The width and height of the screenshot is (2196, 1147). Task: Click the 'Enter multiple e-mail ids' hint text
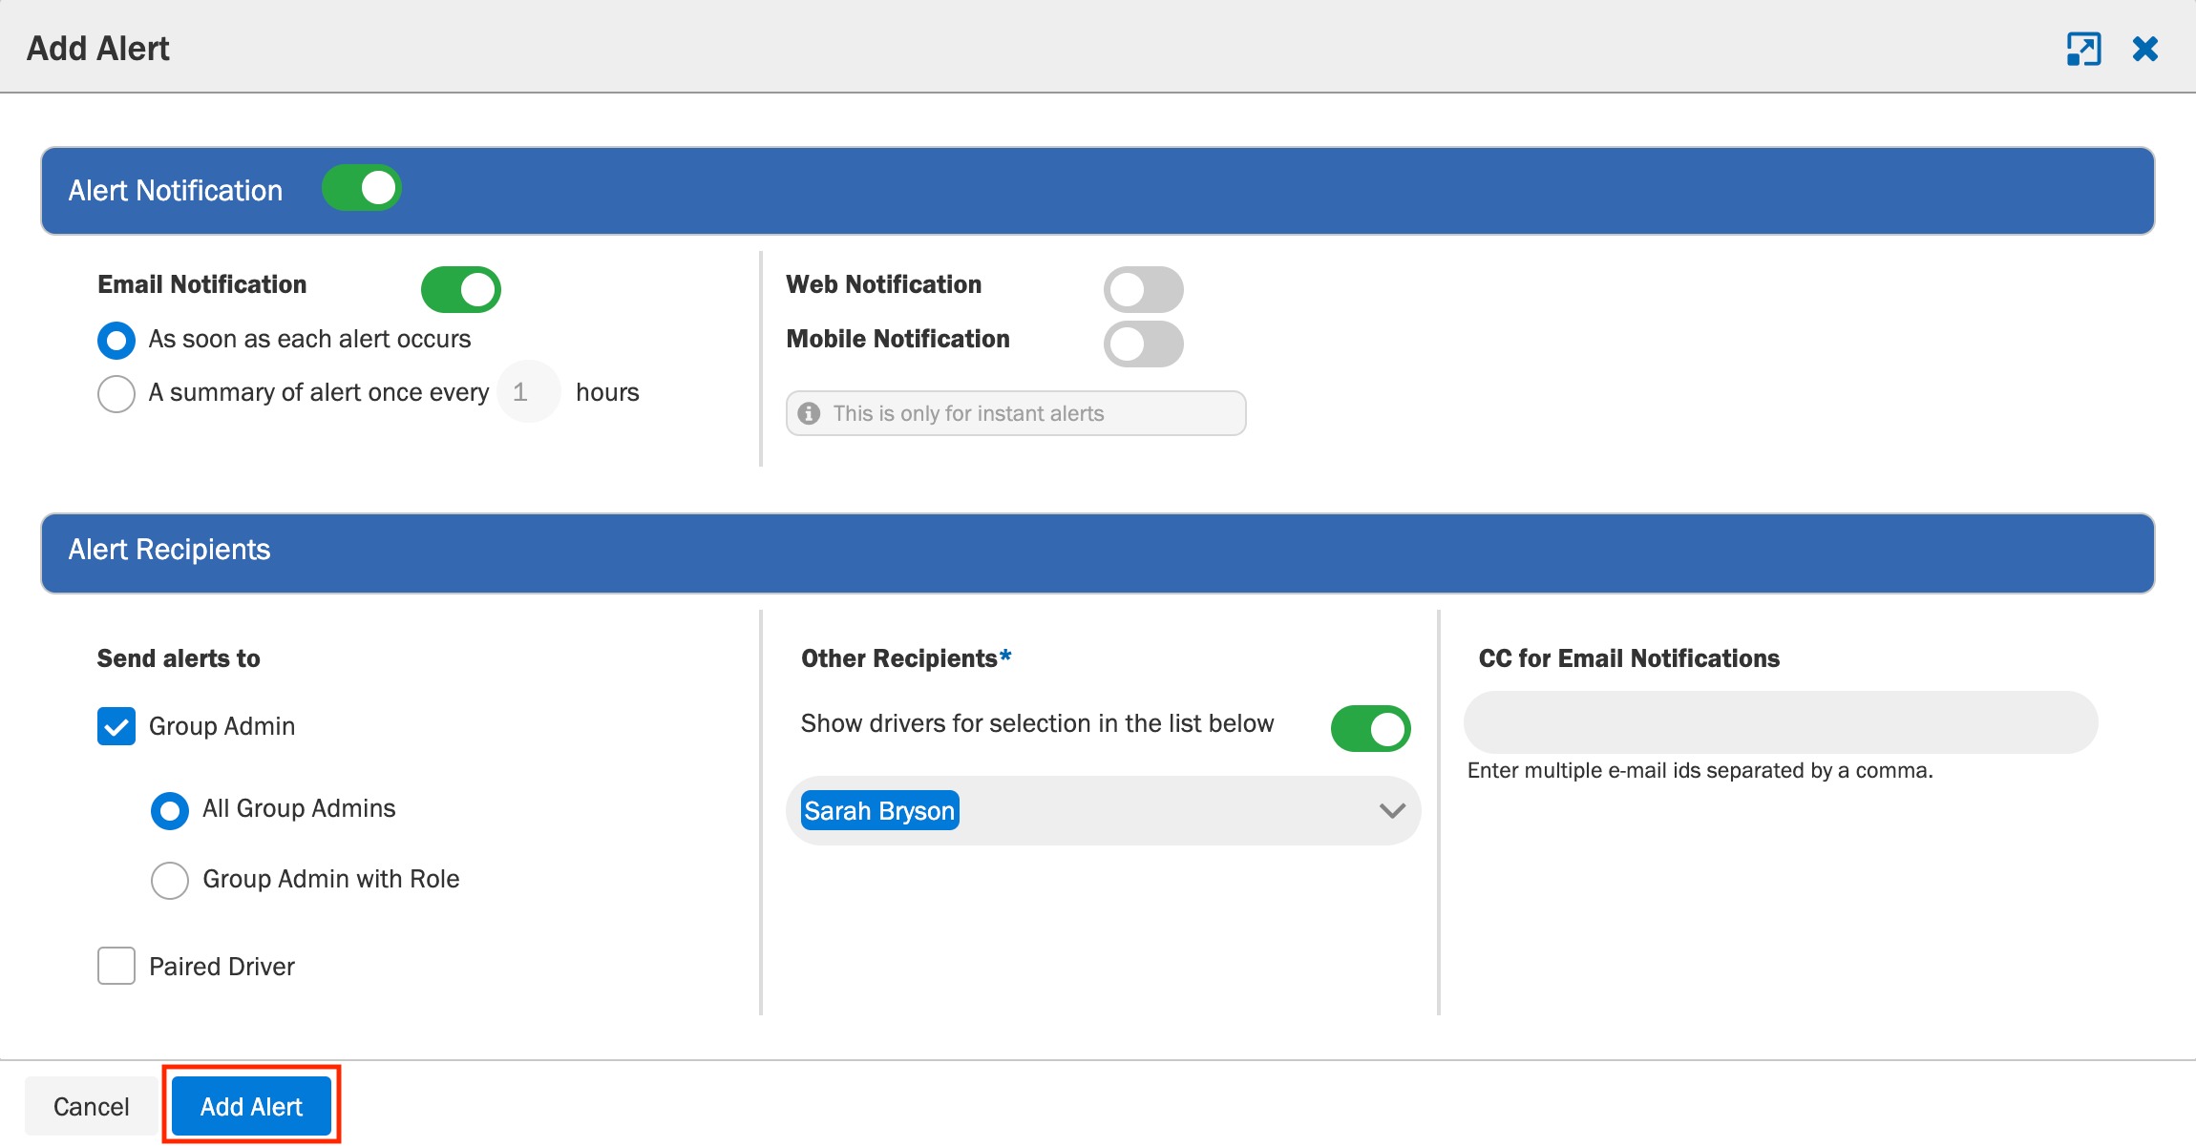1700,770
